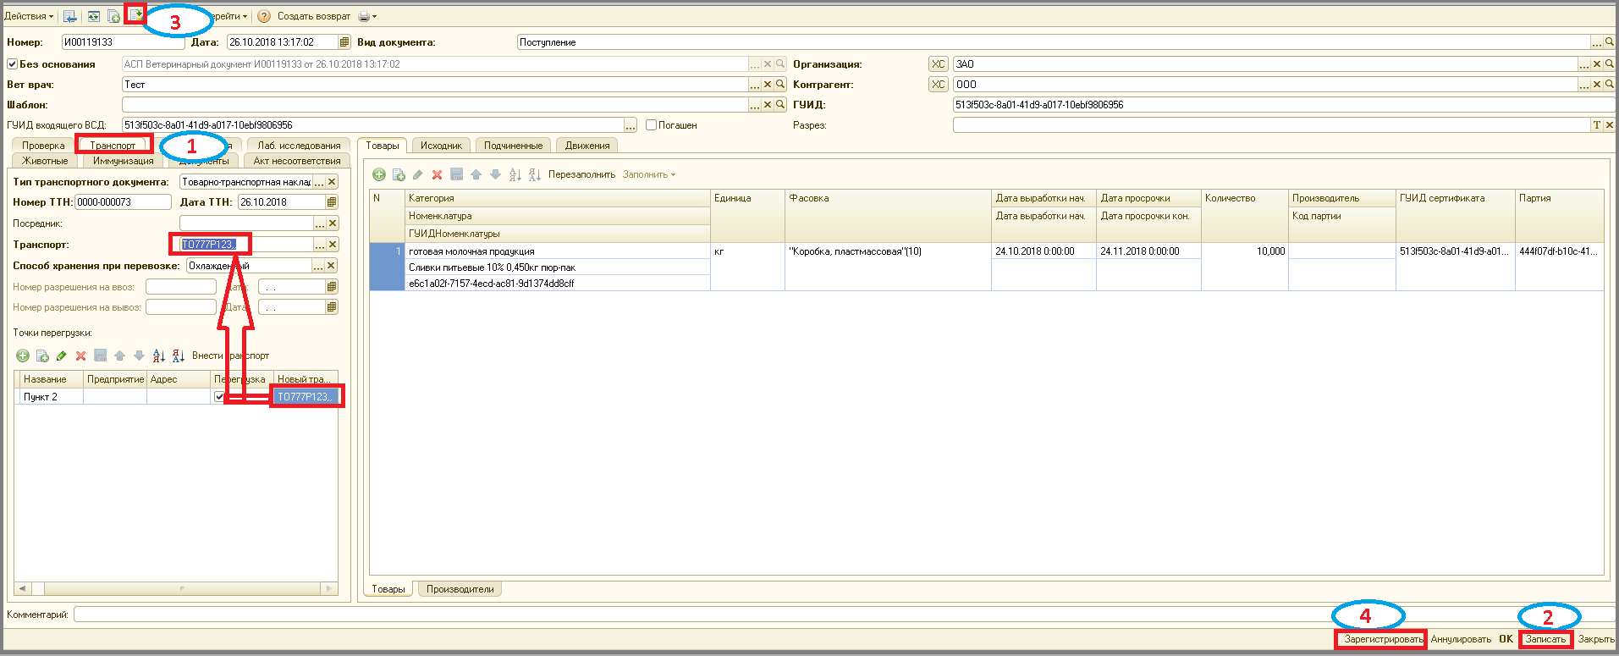Open selection list for Вид документа field
Viewport: 1619px width, 656px height.
[x=1597, y=42]
